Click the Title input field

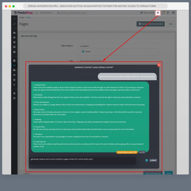point(118,60)
